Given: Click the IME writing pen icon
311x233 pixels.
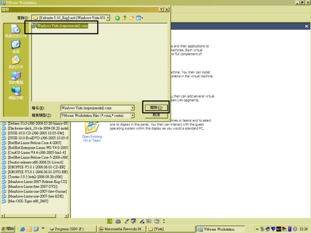Looking at the screenshot, I should click(x=142, y=221).
